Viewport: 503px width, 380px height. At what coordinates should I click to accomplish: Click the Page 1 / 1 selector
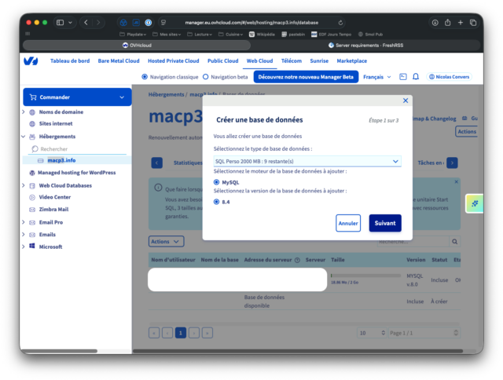coord(424,333)
